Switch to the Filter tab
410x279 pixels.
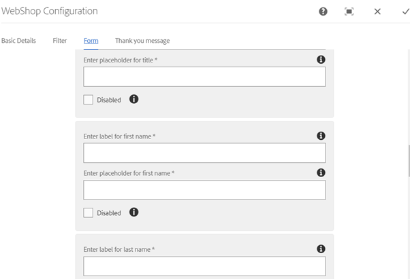click(x=60, y=41)
